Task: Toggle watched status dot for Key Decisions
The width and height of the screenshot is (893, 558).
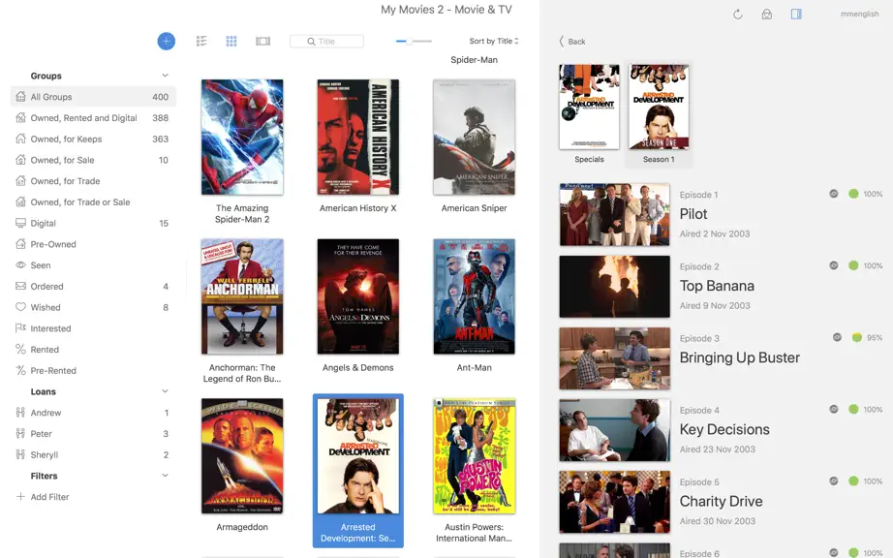Action: pyautogui.click(x=853, y=409)
